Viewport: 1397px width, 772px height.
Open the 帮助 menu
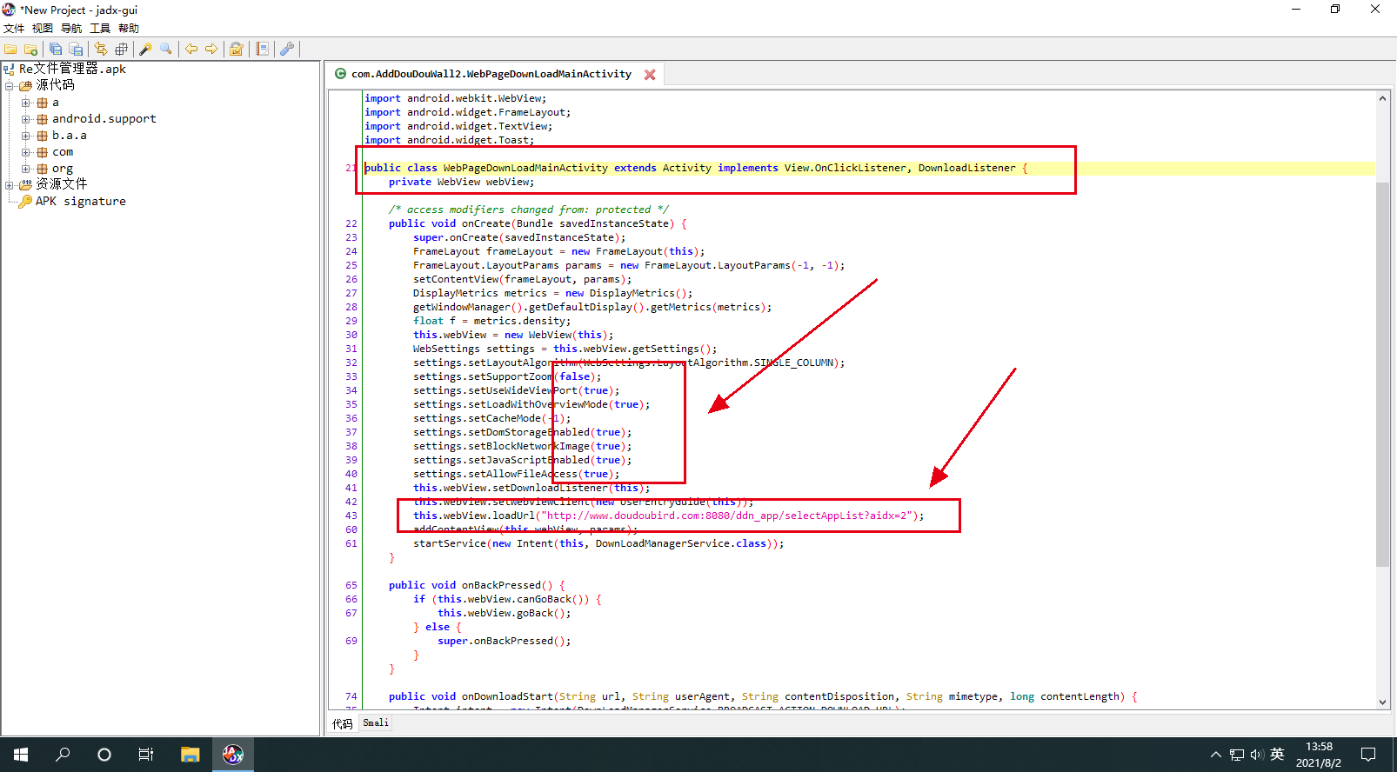[x=129, y=29]
